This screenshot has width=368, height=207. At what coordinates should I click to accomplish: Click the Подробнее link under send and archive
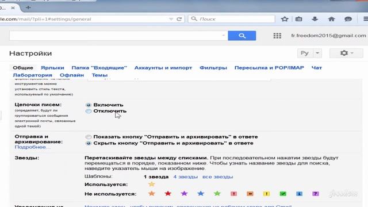(32, 147)
